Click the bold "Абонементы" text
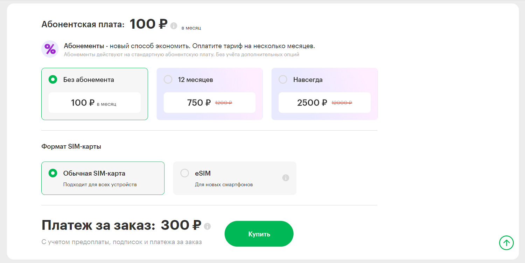Screen dimensions: 525x263 tap(84, 46)
